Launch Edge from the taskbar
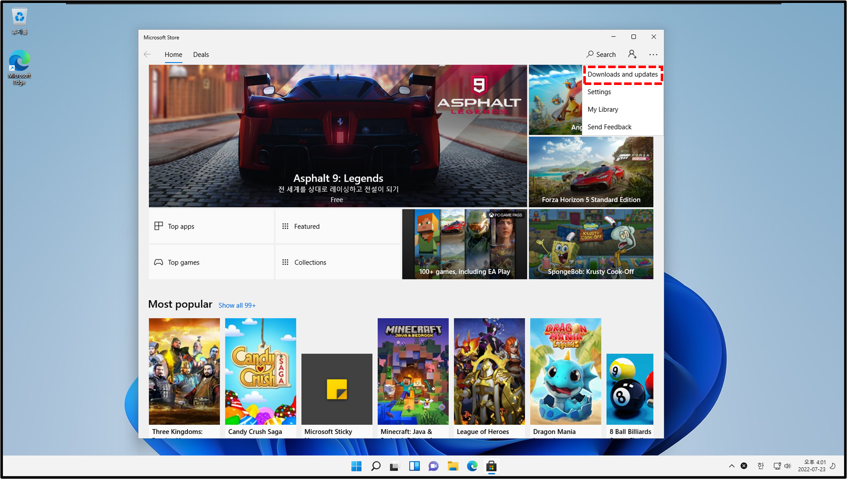 coord(472,466)
